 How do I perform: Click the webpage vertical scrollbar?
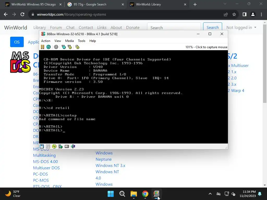coord(265,64)
